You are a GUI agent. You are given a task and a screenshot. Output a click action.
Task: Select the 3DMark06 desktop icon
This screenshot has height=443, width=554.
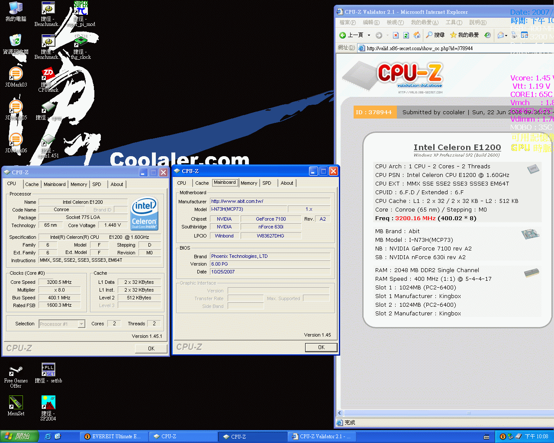16,143
